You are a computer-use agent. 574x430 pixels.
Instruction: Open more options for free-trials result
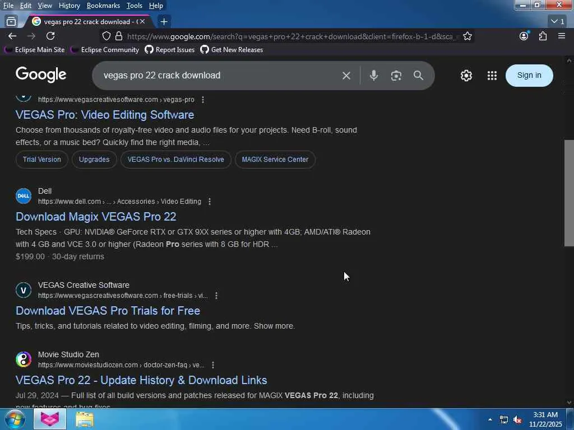point(216,296)
